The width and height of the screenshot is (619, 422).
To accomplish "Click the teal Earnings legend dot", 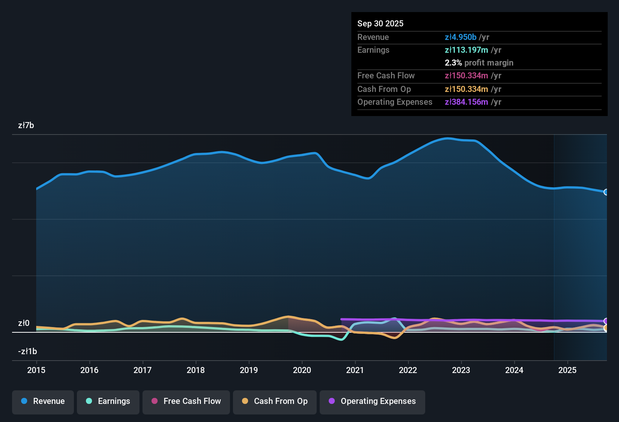I will tap(89, 401).
